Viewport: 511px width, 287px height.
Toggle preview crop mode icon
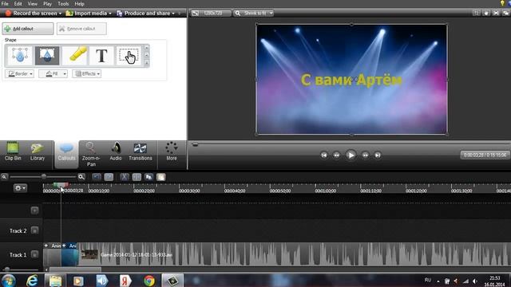pyautogui.click(x=477, y=13)
